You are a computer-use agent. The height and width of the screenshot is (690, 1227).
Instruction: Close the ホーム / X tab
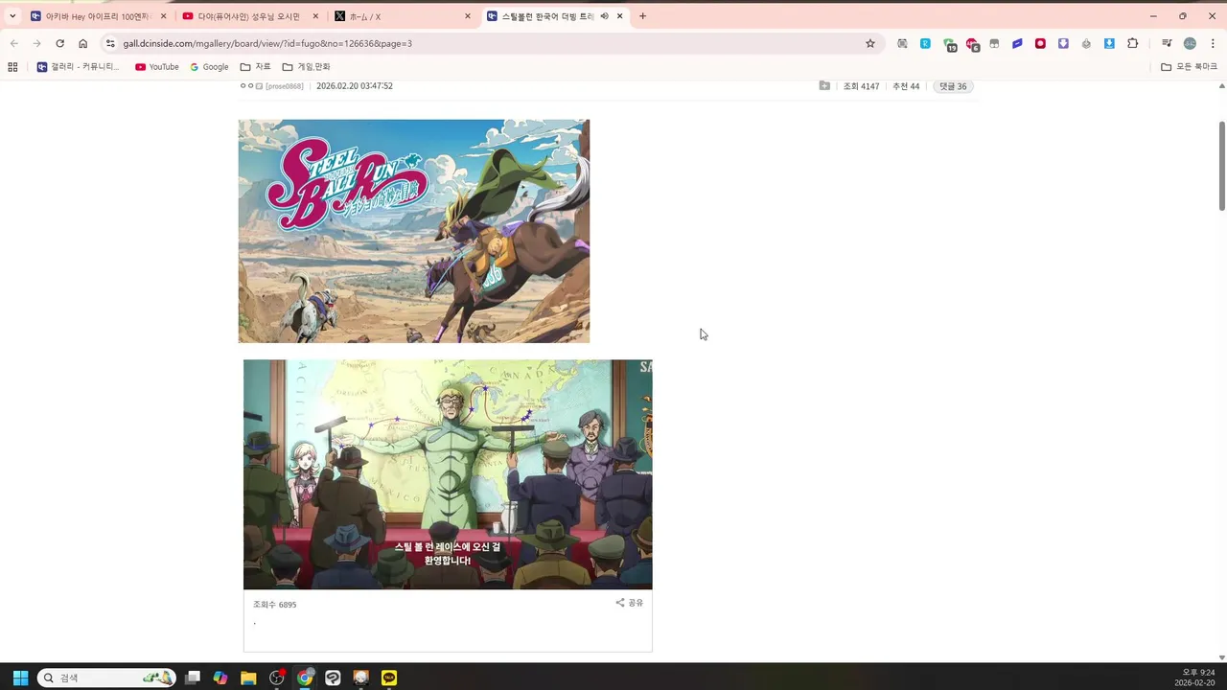(x=468, y=16)
